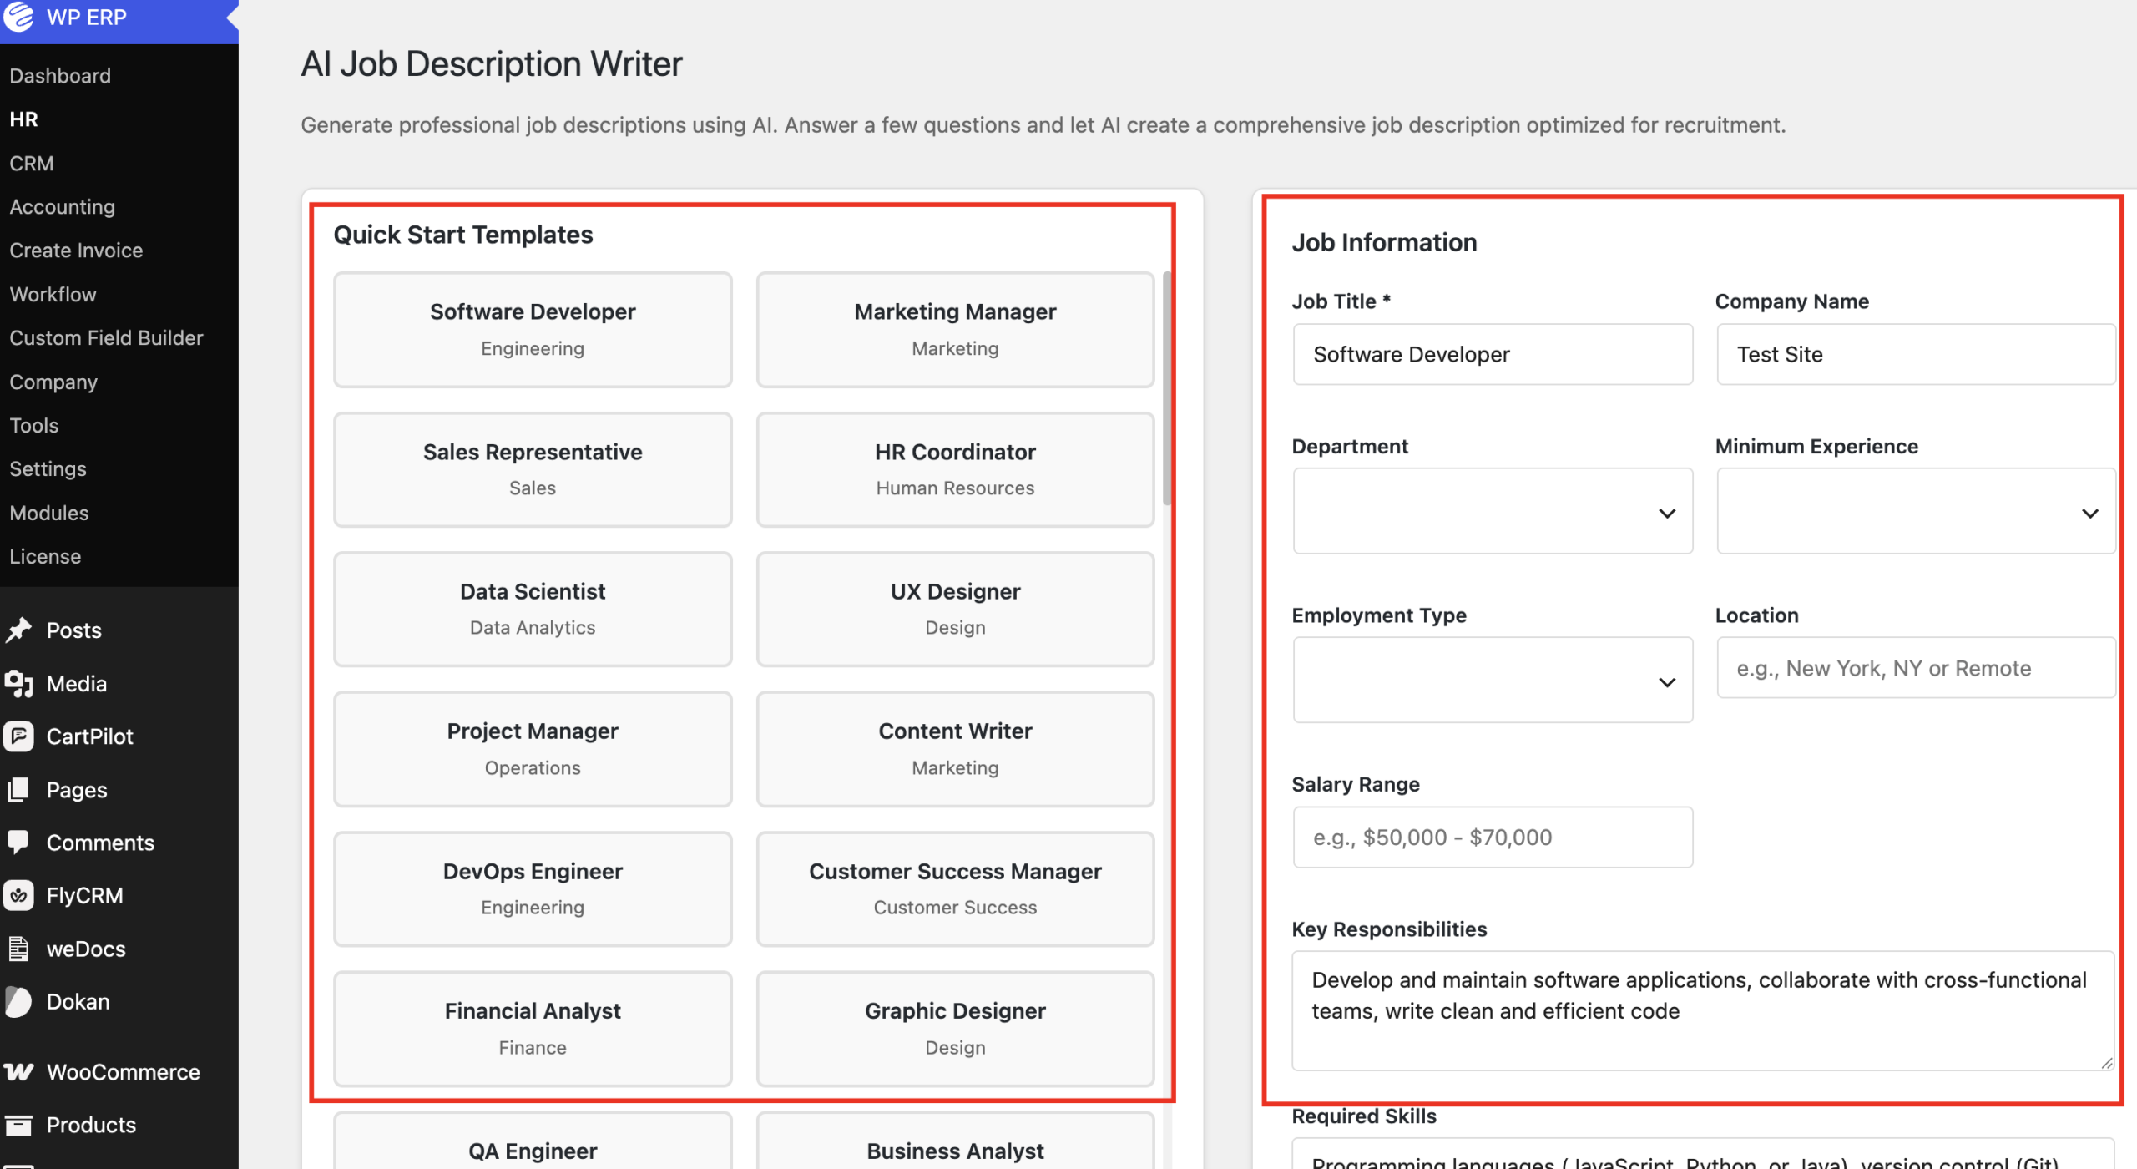Open the weDocs document icon
Image resolution: width=2137 pixels, height=1169 pixels.
tap(18, 949)
